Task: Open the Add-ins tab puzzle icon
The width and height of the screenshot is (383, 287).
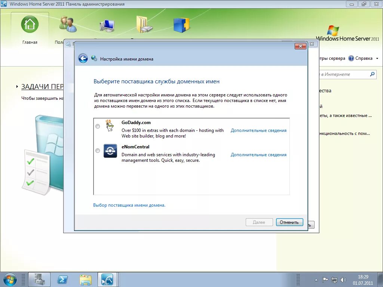Action: 181,25
